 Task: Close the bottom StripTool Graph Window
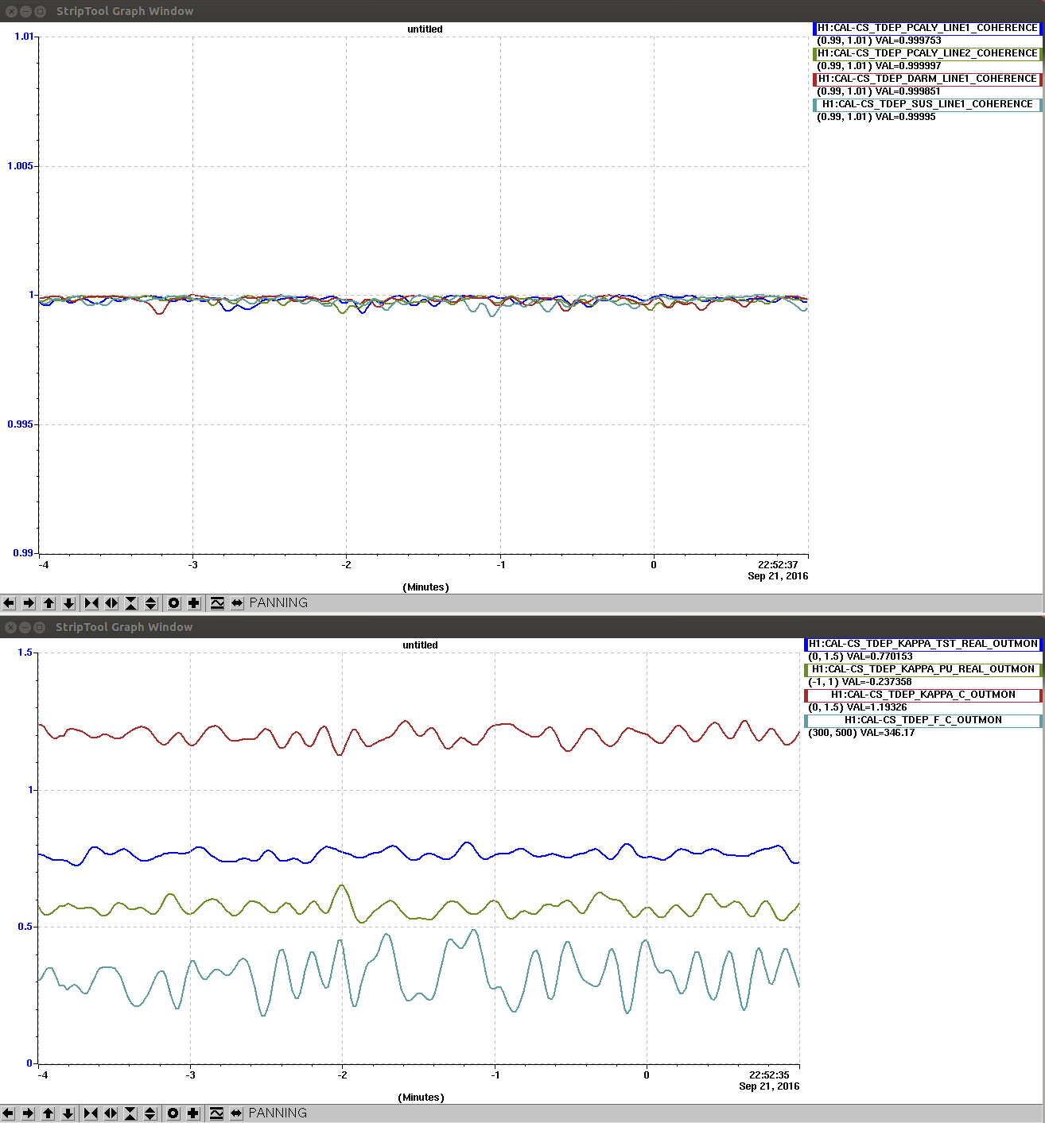[11, 627]
